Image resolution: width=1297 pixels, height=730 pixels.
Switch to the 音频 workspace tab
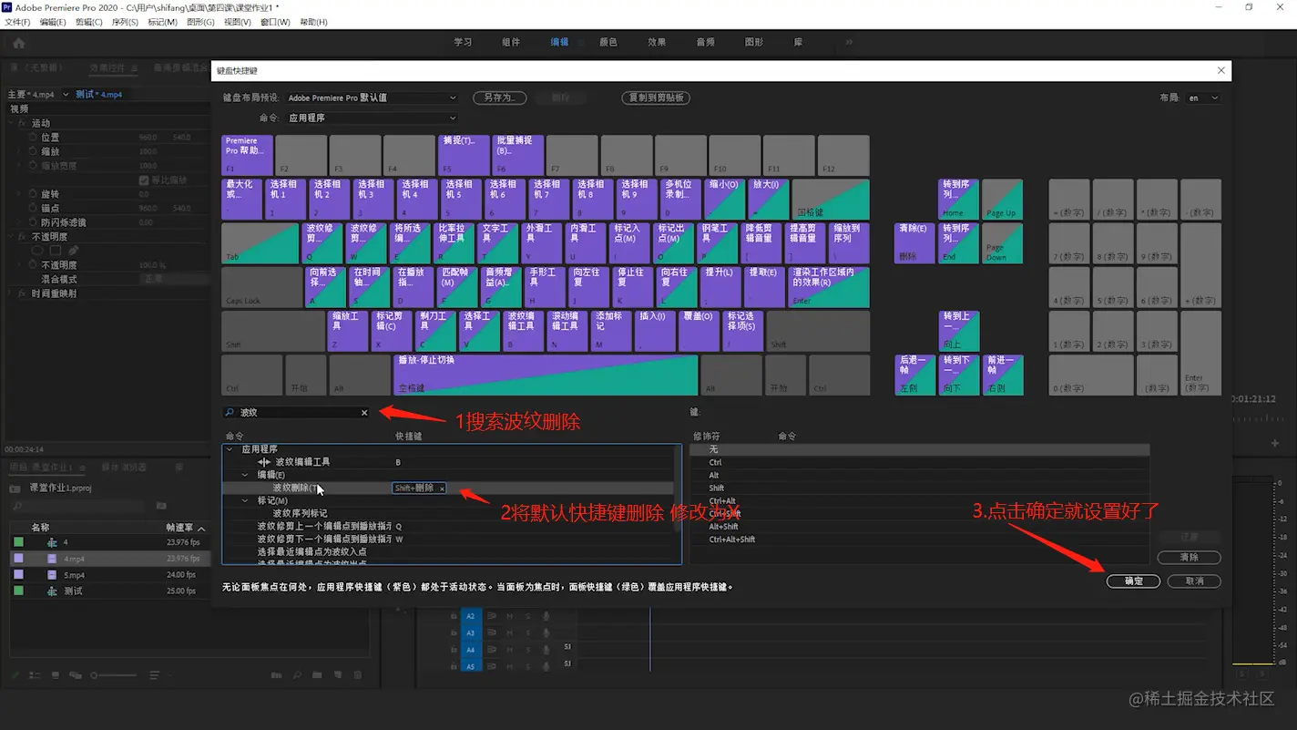705,42
